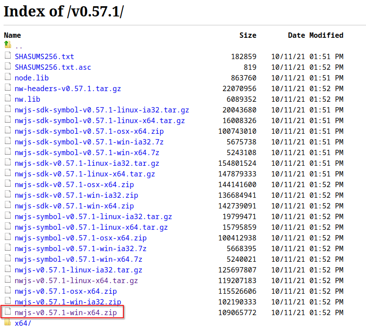Download nwjs-symbol-v0.57.1-linux-x64.tar.gz
366x336 pixels.
click(91, 227)
